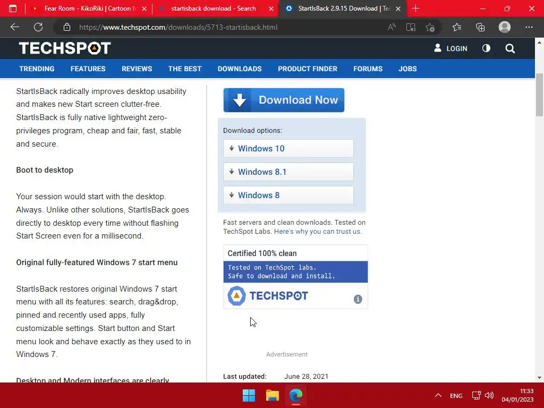544x408 pixels.
Task: Open the DOWNLOADS section
Action: (240, 69)
